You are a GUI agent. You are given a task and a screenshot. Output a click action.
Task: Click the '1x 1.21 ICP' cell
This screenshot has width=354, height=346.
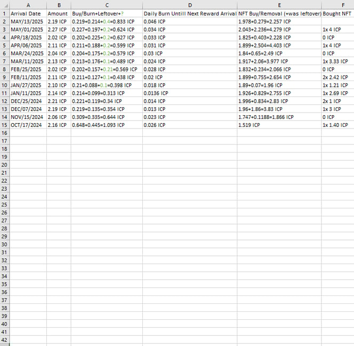pyautogui.click(x=338, y=85)
